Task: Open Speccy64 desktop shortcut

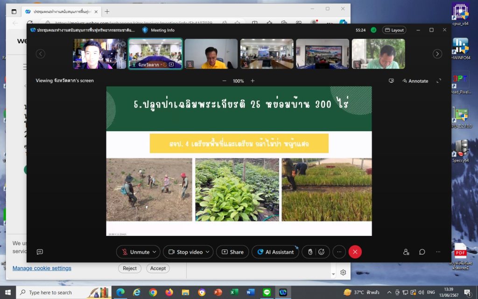Action: coord(461,151)
